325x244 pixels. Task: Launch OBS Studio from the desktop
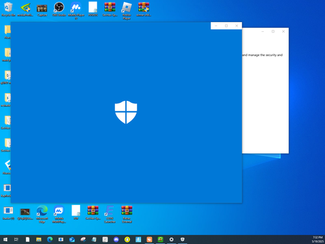59,9
